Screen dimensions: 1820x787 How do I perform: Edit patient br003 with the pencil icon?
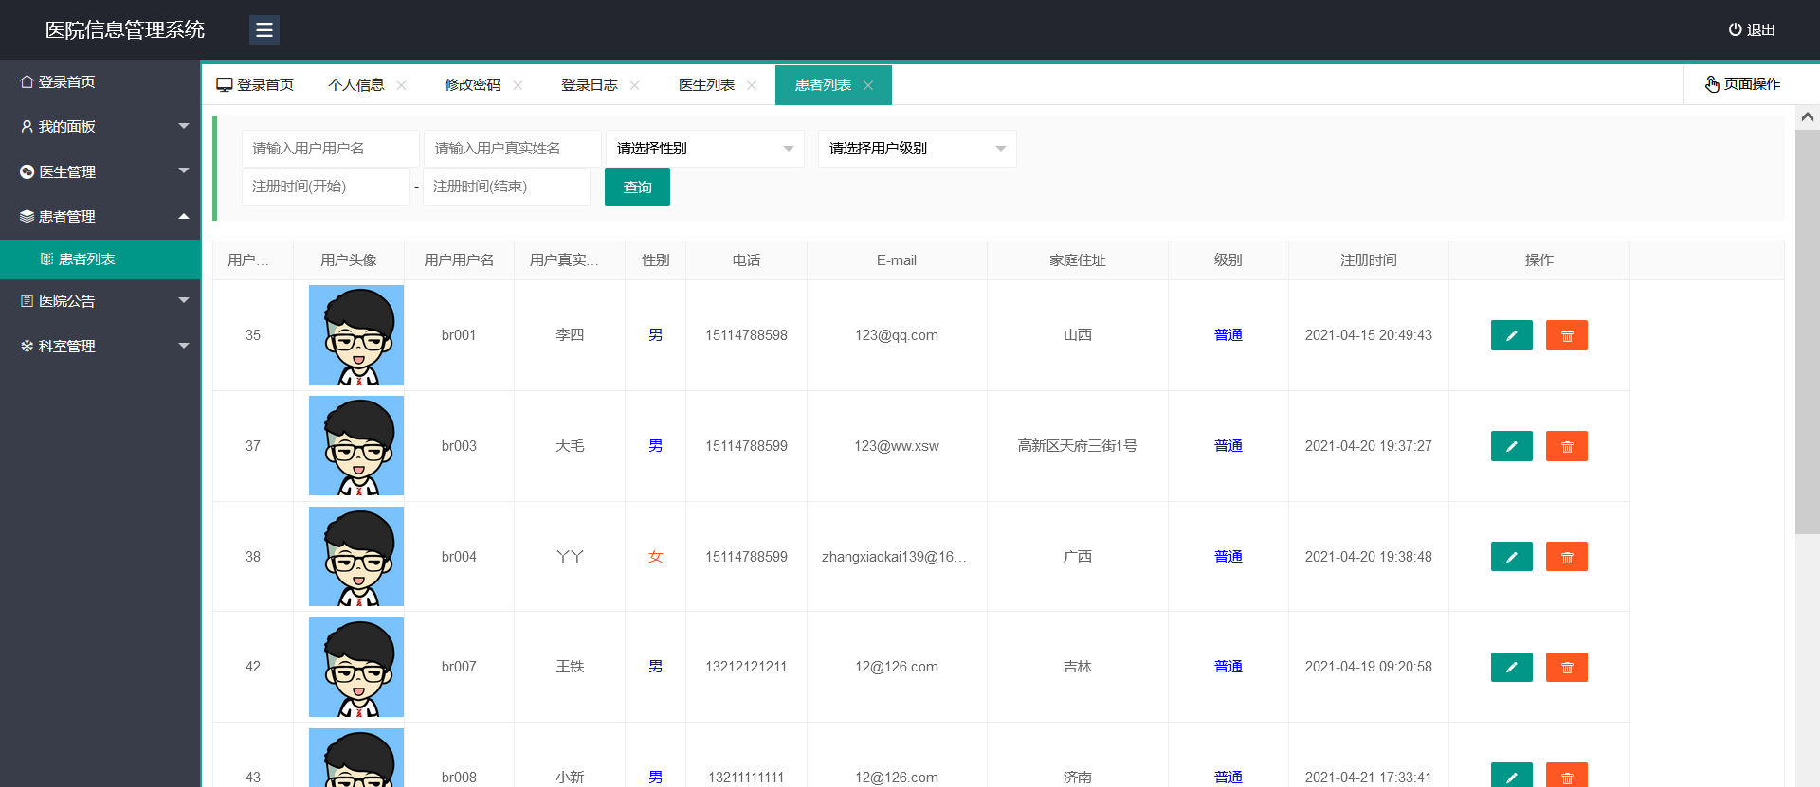click(1512, 446)
